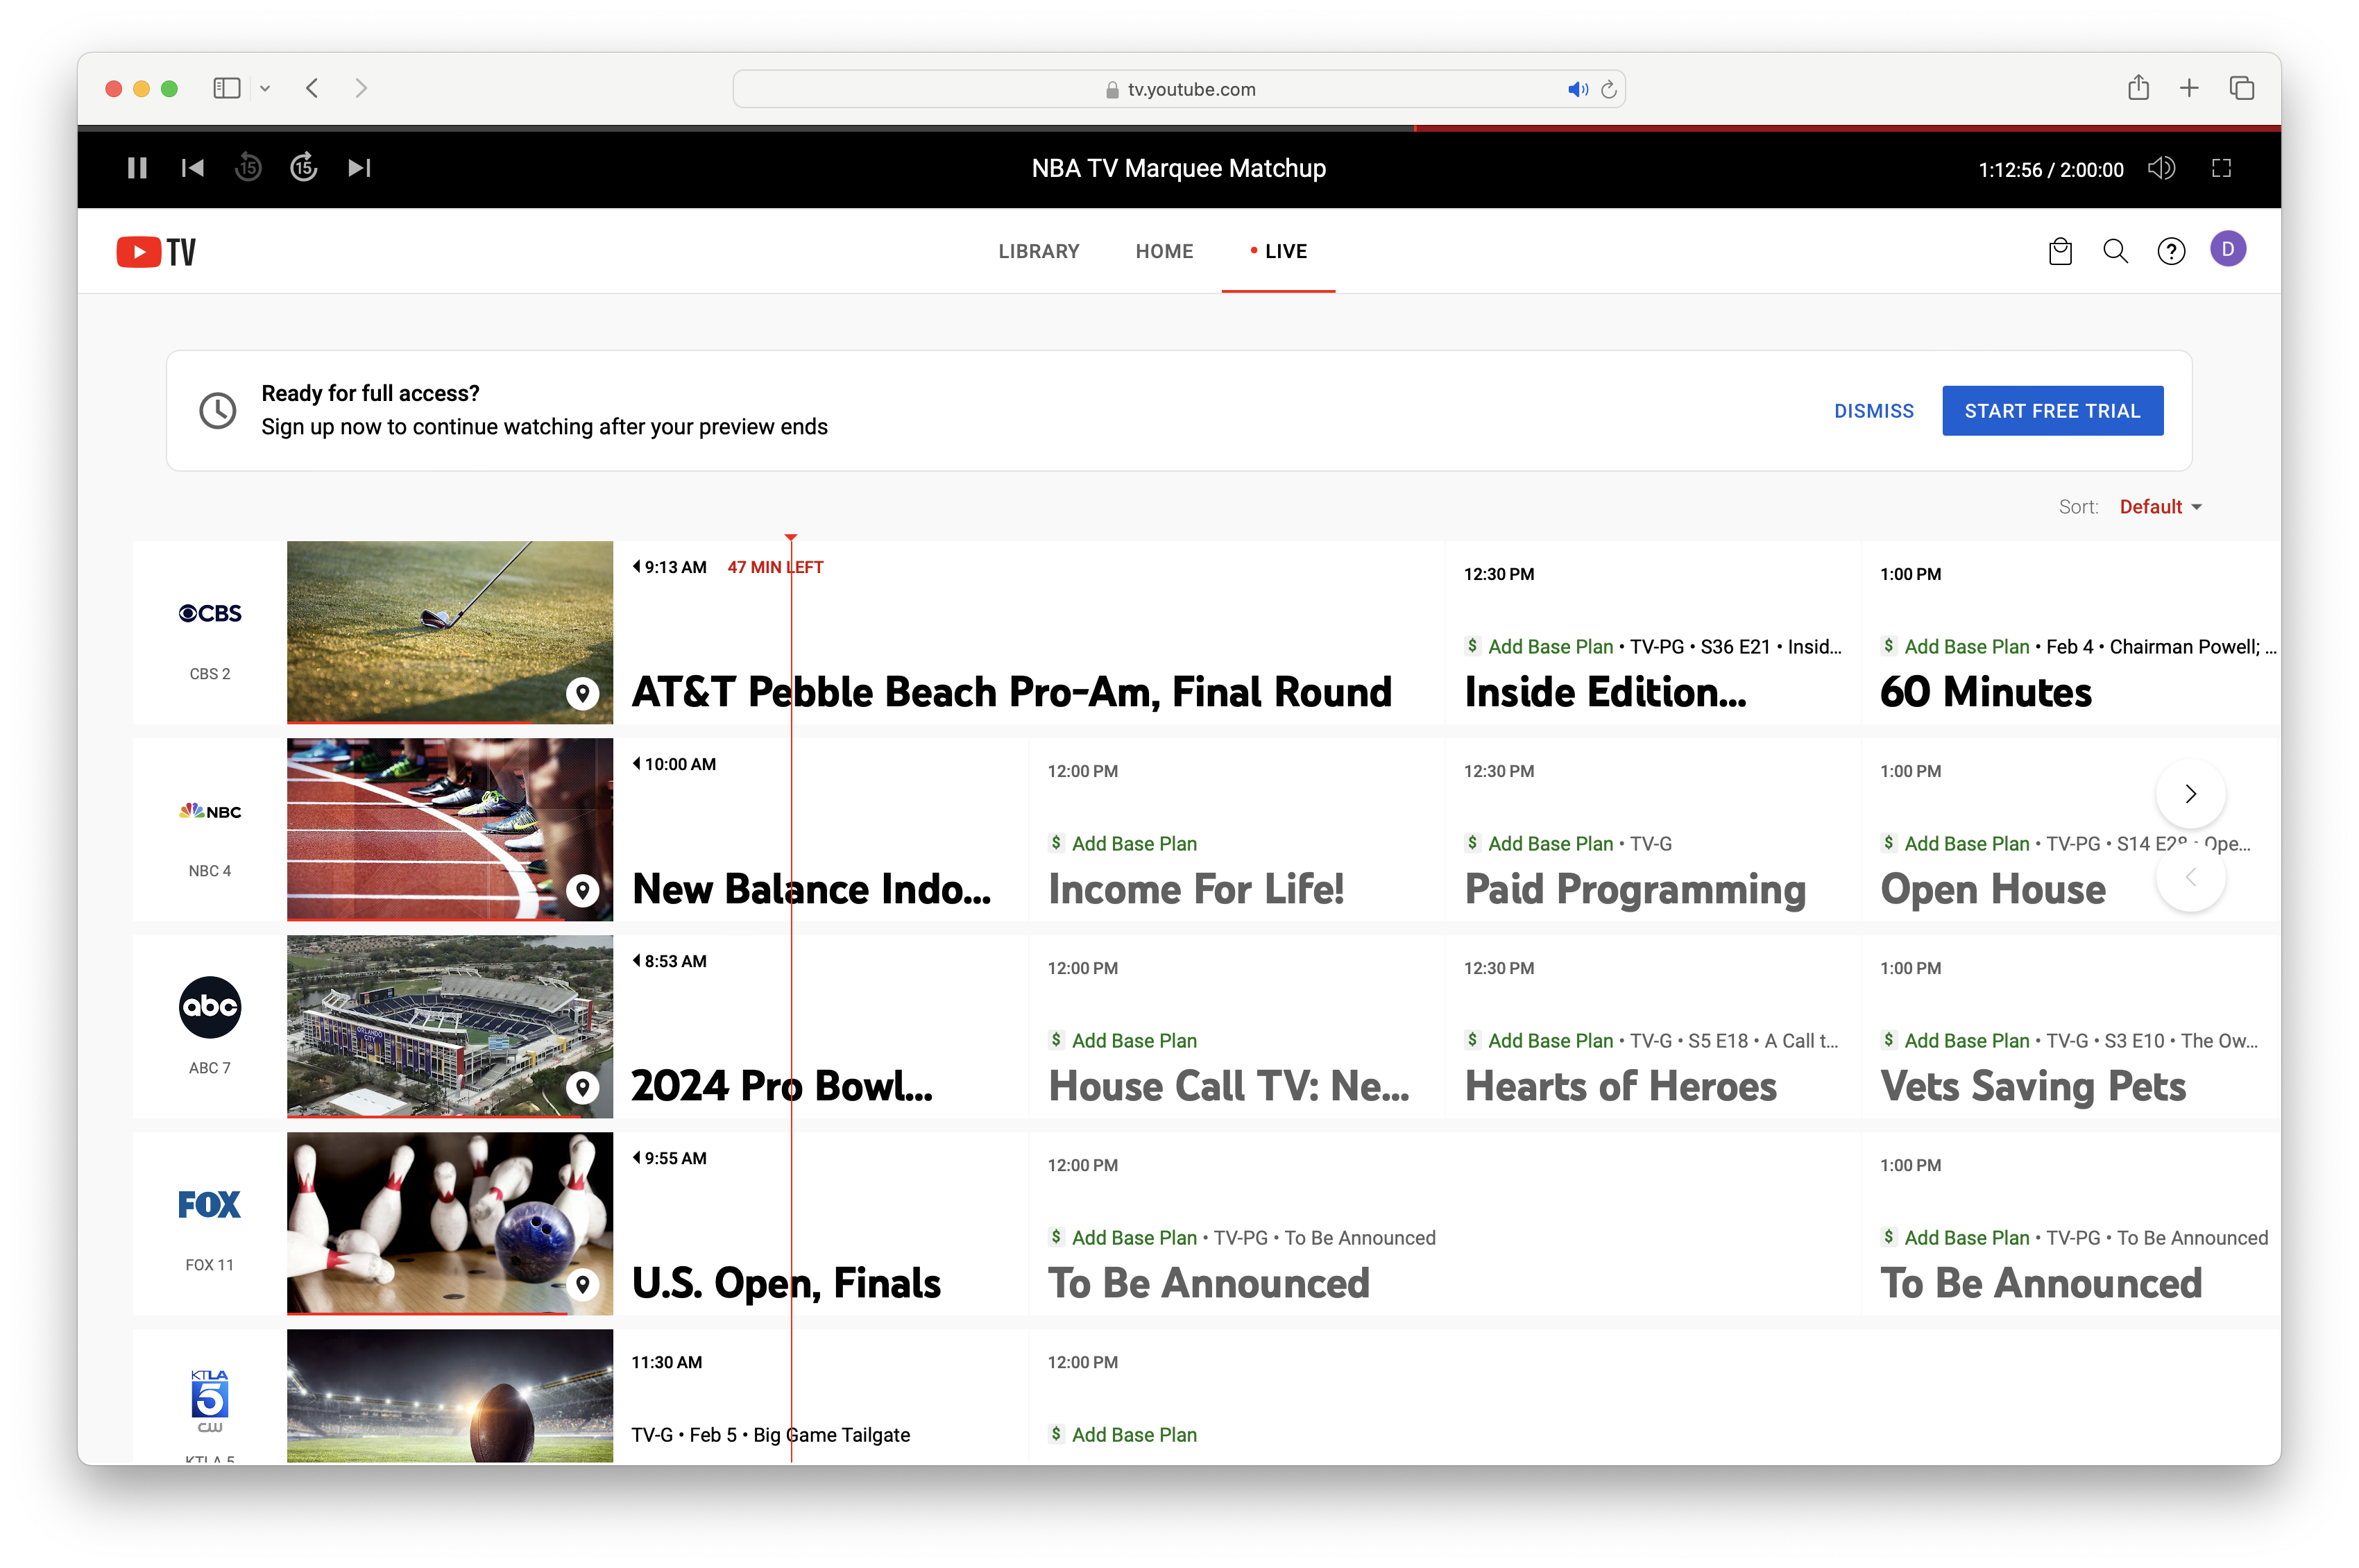Select the CBS 2 channel logo
Screen dimensions: 2359x1568
[210, 613]
